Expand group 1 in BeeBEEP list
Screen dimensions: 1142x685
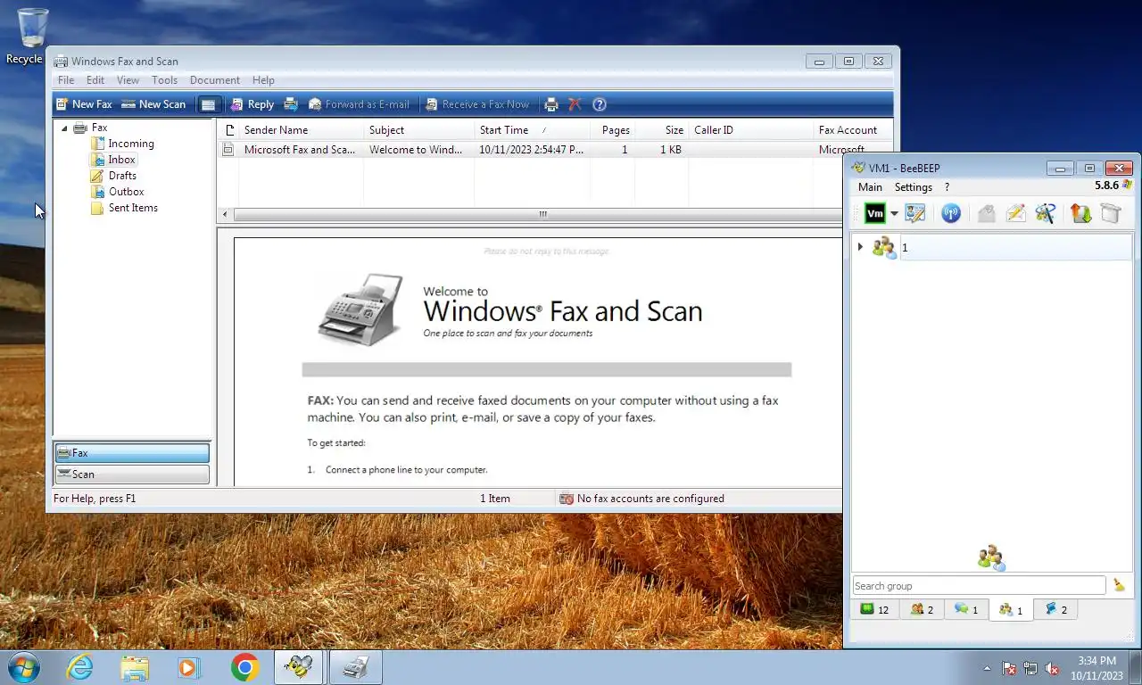[x=860, y=247]
